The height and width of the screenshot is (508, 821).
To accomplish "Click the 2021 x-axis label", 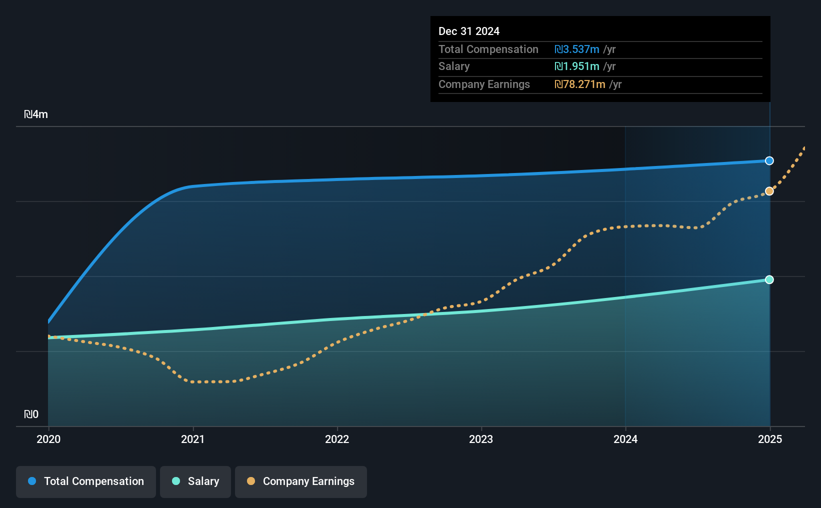I will pos(192,439).
